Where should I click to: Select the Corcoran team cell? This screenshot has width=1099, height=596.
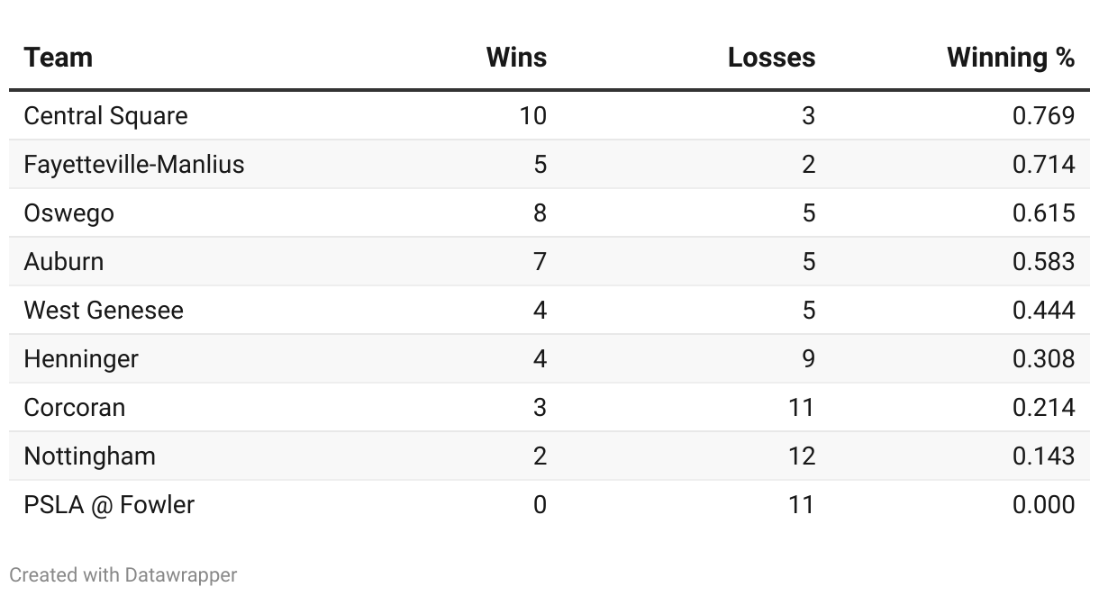tap(74, 408)
